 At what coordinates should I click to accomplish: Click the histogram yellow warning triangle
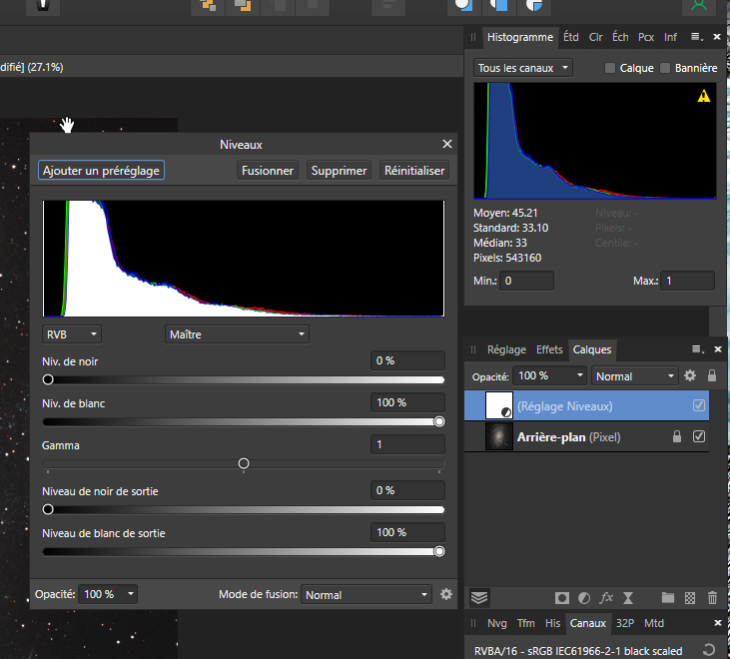[x=704, y=96]
